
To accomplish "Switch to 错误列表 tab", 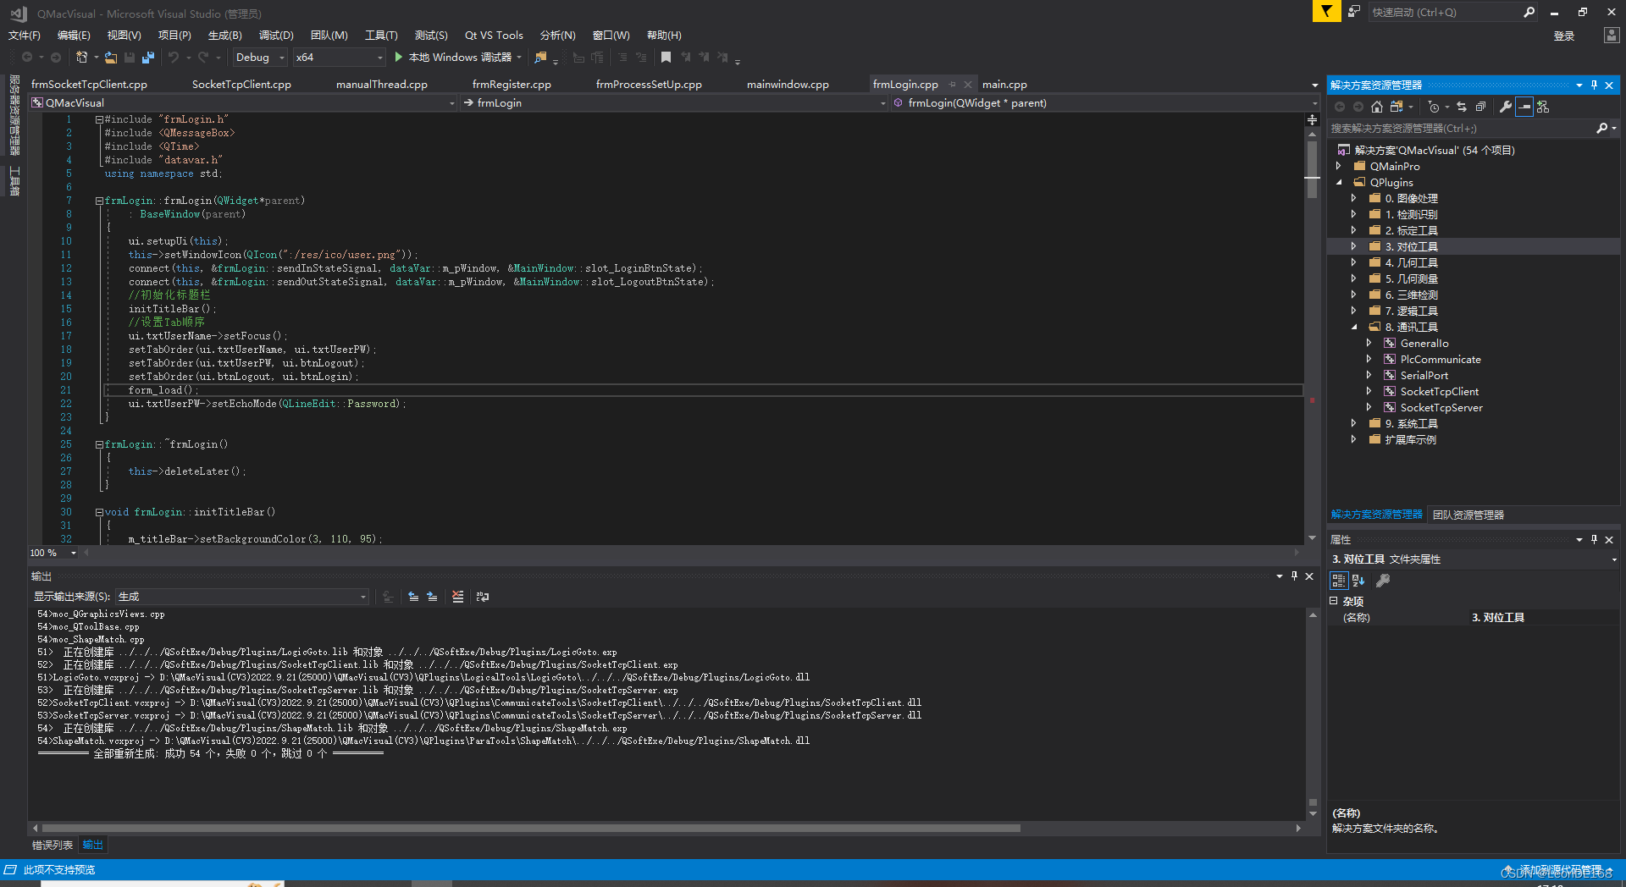I will point(53,846).
